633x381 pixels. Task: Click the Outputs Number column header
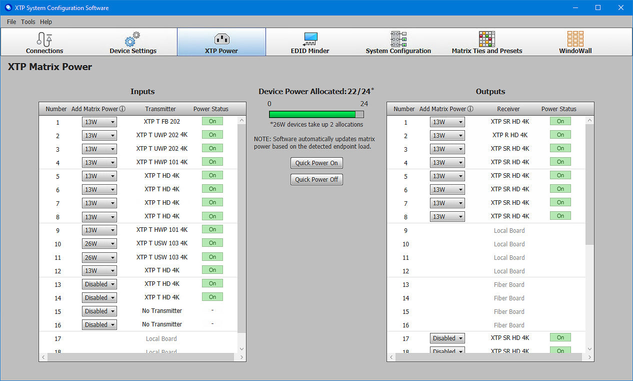(x=404, y=109)
